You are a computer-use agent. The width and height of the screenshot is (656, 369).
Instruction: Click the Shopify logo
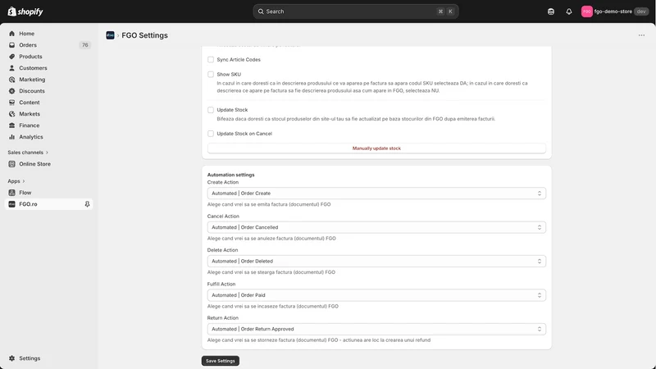[25, 11]
